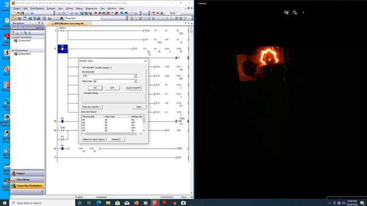This screenshot has height=206, width=367.
Task: Click the Help icon in top toolbar
Action: coord(32,13)
